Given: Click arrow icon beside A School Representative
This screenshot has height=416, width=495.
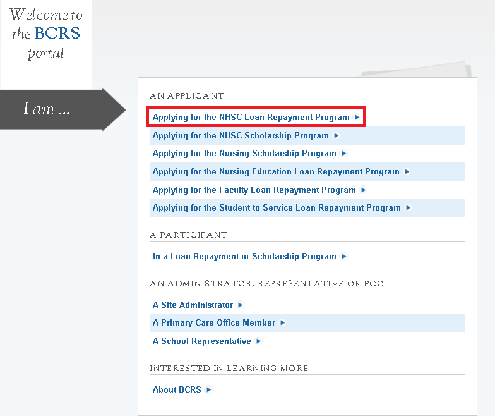Looking at the screenshot, I should click(x=259, y=341).
